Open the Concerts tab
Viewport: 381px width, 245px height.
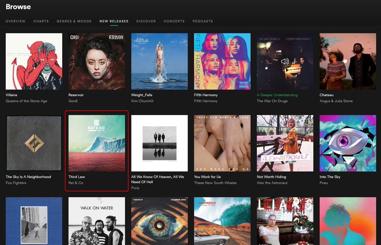tap(174, 21)
